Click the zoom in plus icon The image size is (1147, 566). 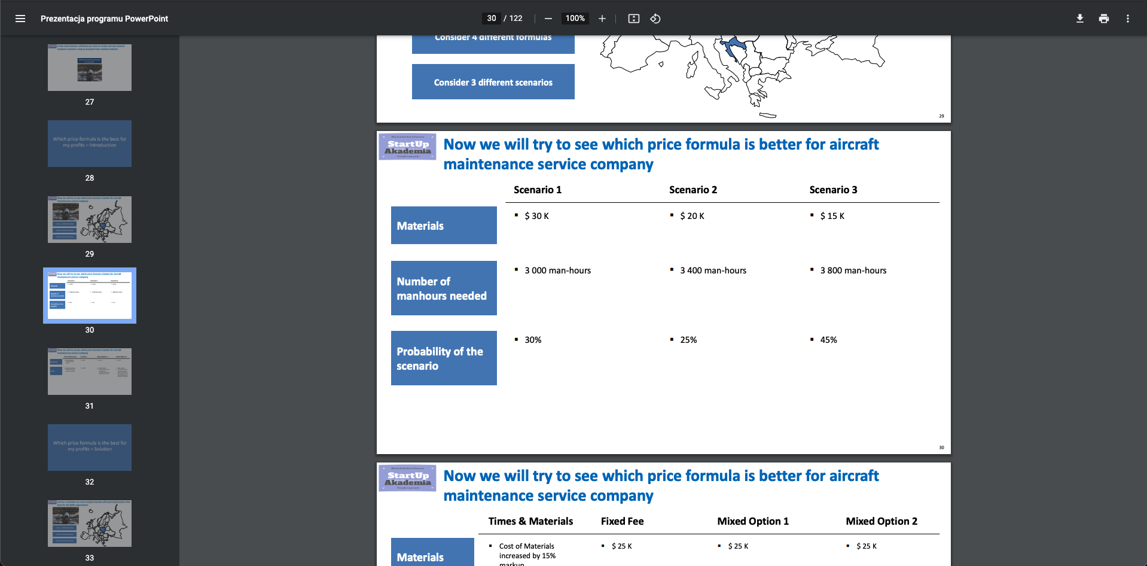(602, 19)
